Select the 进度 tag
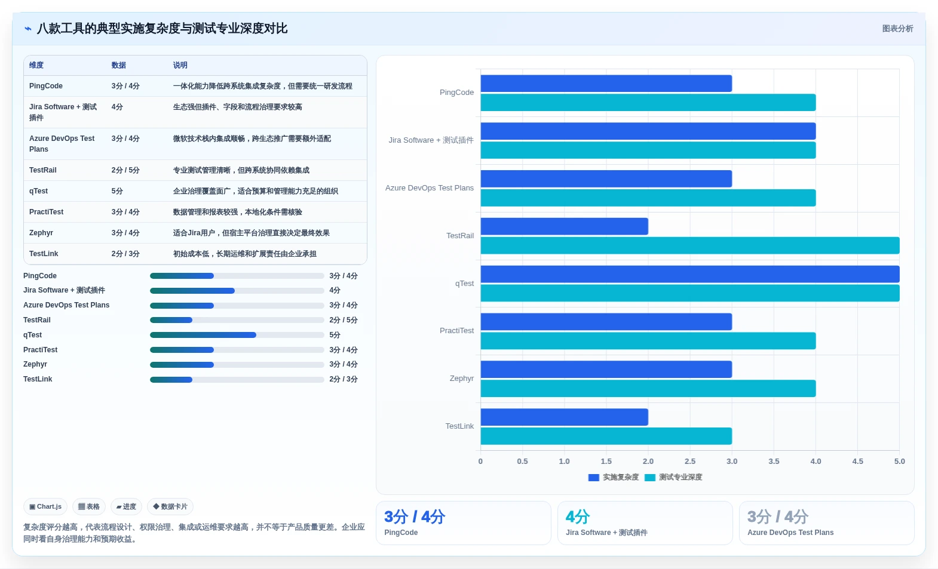 point(126,507)
